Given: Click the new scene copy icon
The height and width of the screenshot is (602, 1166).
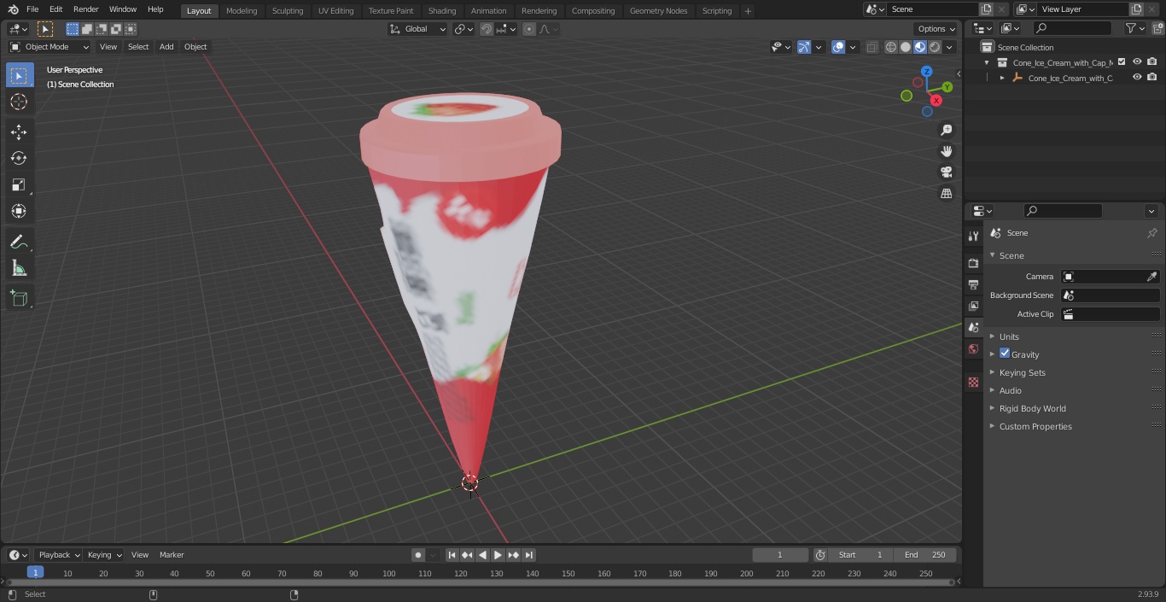Looking at the screenshot, I should pos(987,9).
